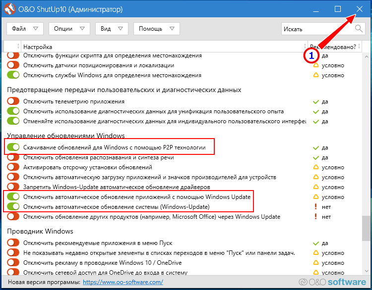Click warning triangle beside automatic driver update row
The height and width of the screenshot is (290, 372).
316,187
